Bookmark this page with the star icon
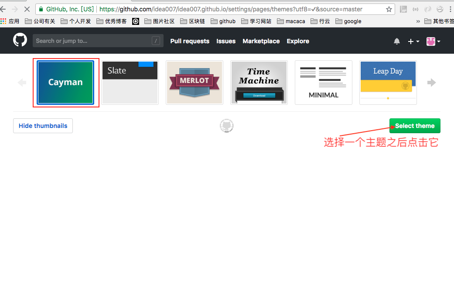454x307 pixels. click(389, 9)
